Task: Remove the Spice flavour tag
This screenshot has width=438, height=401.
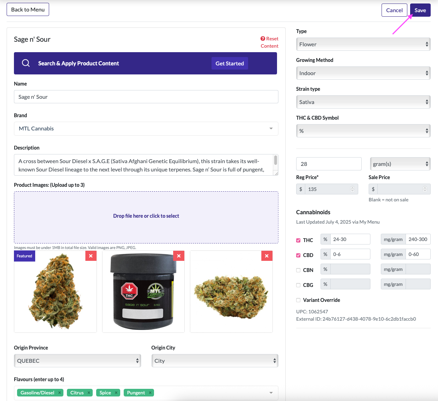Action: point(116,393)
